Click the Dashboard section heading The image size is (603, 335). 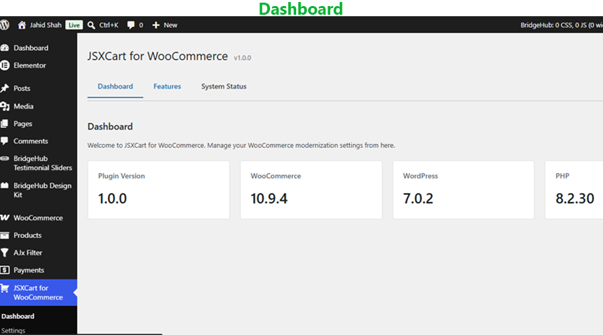pyautogui.click(x=110, y=127)
